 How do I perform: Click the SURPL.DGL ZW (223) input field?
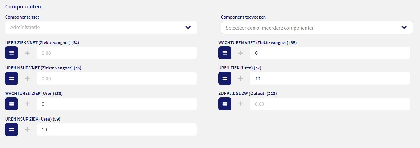click(329, 104)
